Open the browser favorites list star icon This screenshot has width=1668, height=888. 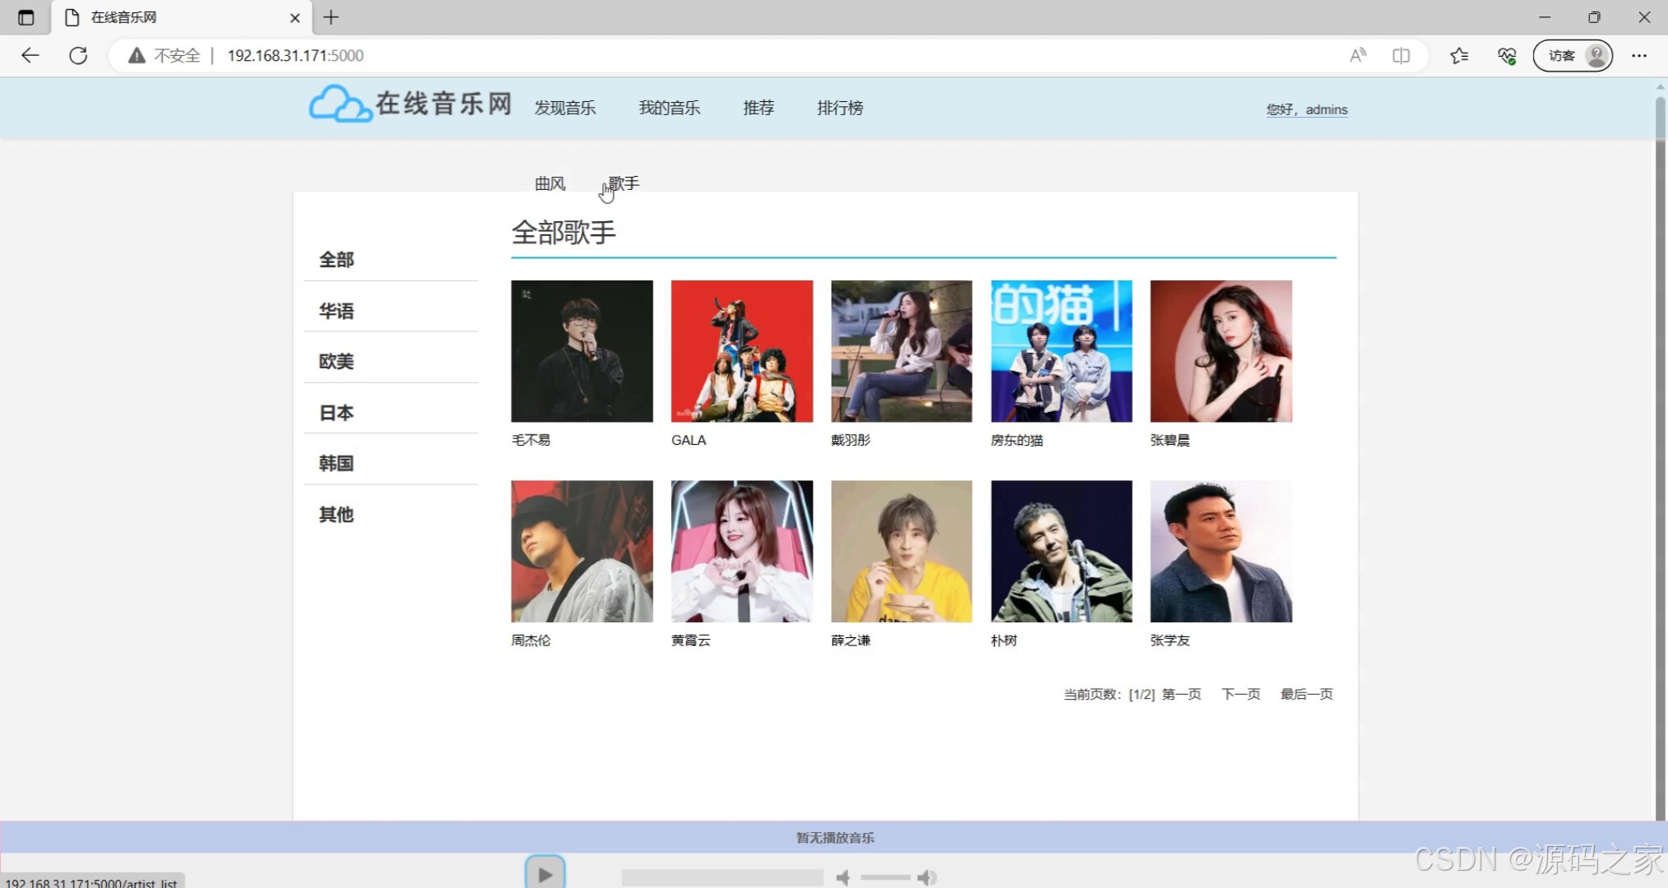pos(1460,55)
